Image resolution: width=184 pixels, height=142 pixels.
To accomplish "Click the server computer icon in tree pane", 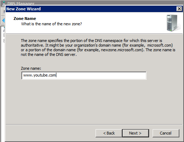I will pyautogui.click(x=4, y=31).
